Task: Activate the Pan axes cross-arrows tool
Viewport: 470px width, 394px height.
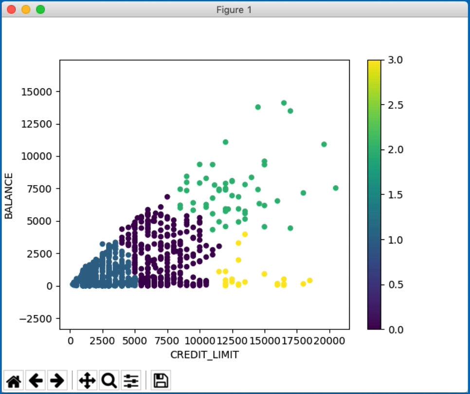Action: [87, 380]
